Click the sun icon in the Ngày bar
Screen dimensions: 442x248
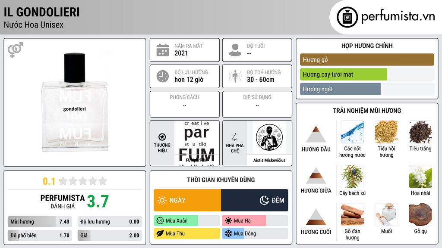(x=162, y=200)
